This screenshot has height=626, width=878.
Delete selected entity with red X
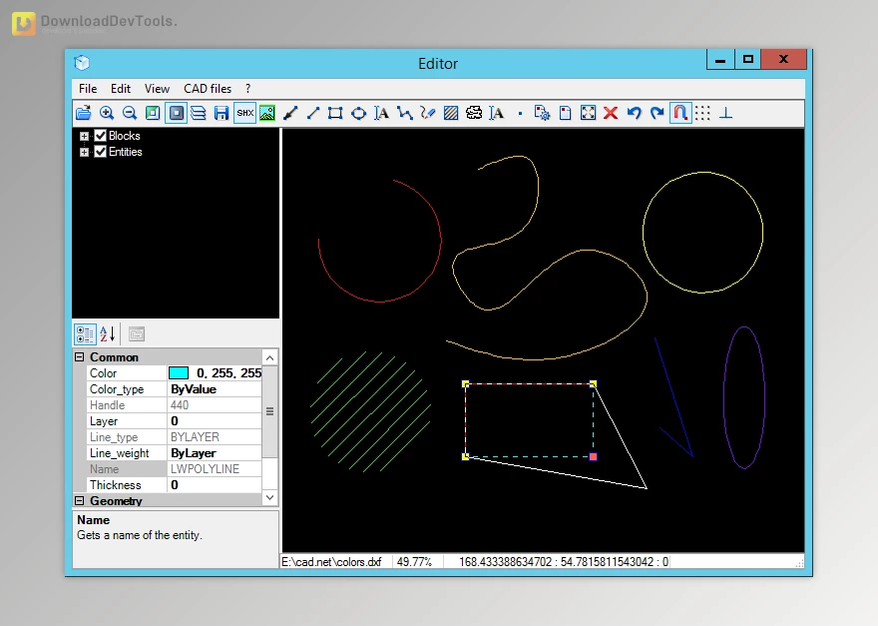pos(611,113)
